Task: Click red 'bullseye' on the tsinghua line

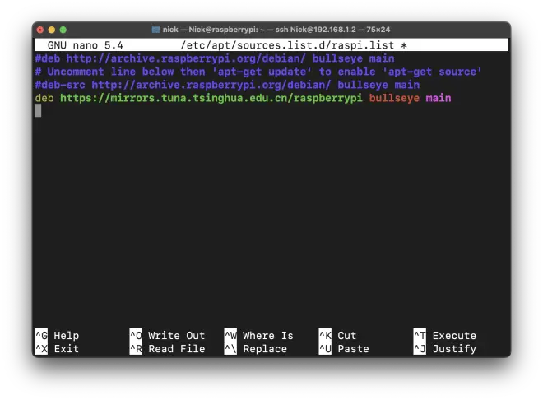Action: pos(394,98)
